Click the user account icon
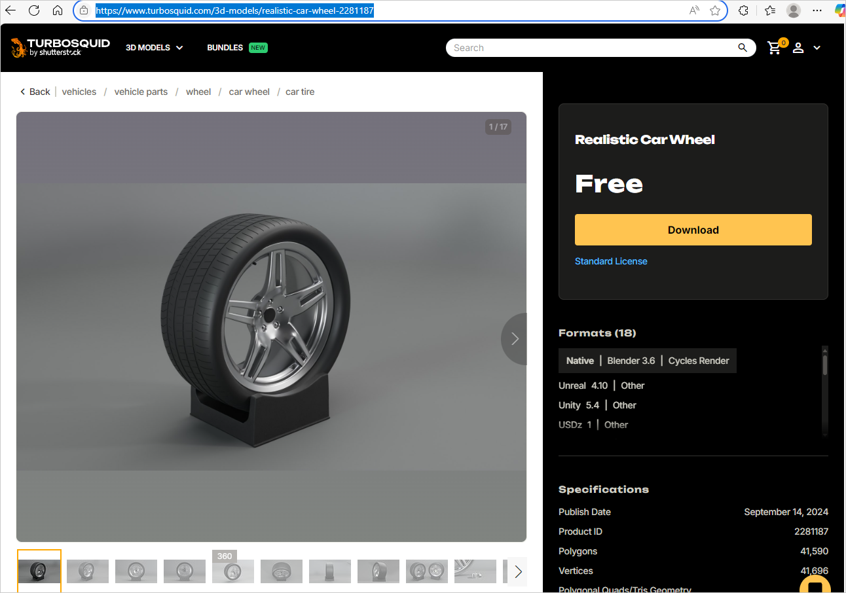The width and height of the screenshot is (846, 593). [x=798, y=48]
